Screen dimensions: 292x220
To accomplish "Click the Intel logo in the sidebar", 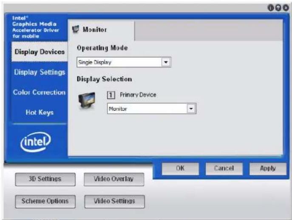I will coord(35,142).
